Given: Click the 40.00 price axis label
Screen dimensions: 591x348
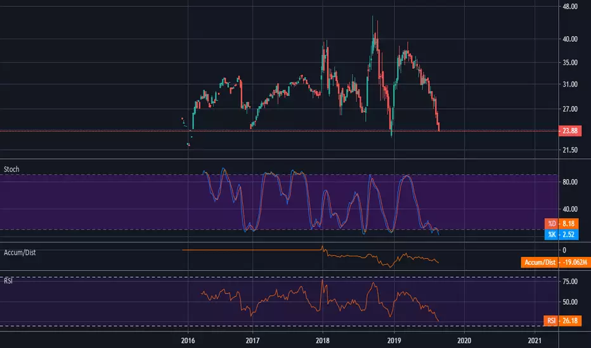Looking at the screenshot, I should (x=570, y=39).
